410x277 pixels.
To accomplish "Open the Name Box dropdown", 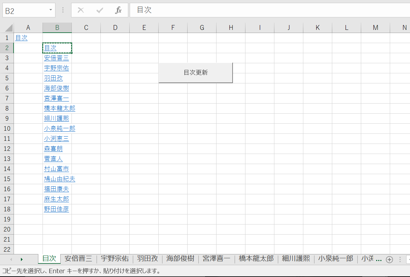I will tap(50, 10).
